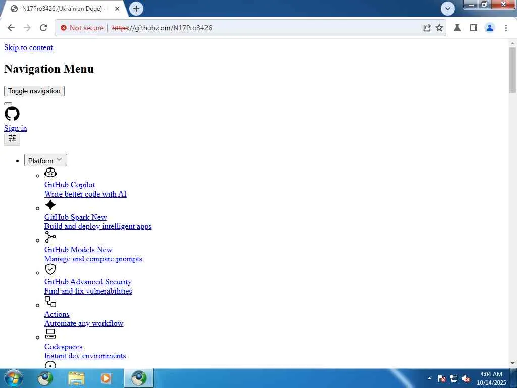The width and height of the screenshot is (517, 388).
Task: Open Build and deploy intelligent apps link
Action: coord(98,226)
